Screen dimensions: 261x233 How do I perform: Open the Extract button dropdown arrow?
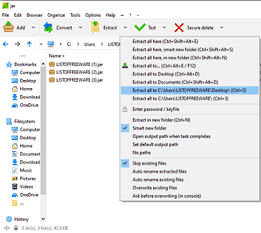click(x=125, y=27)
